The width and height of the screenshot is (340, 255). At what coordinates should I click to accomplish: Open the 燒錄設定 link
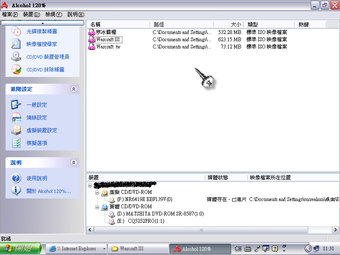(37, 118)
